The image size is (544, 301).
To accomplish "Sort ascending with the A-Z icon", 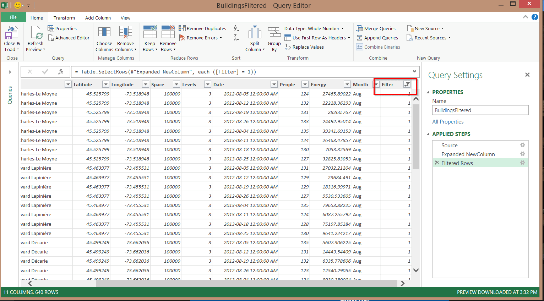I will pos(236,28).
